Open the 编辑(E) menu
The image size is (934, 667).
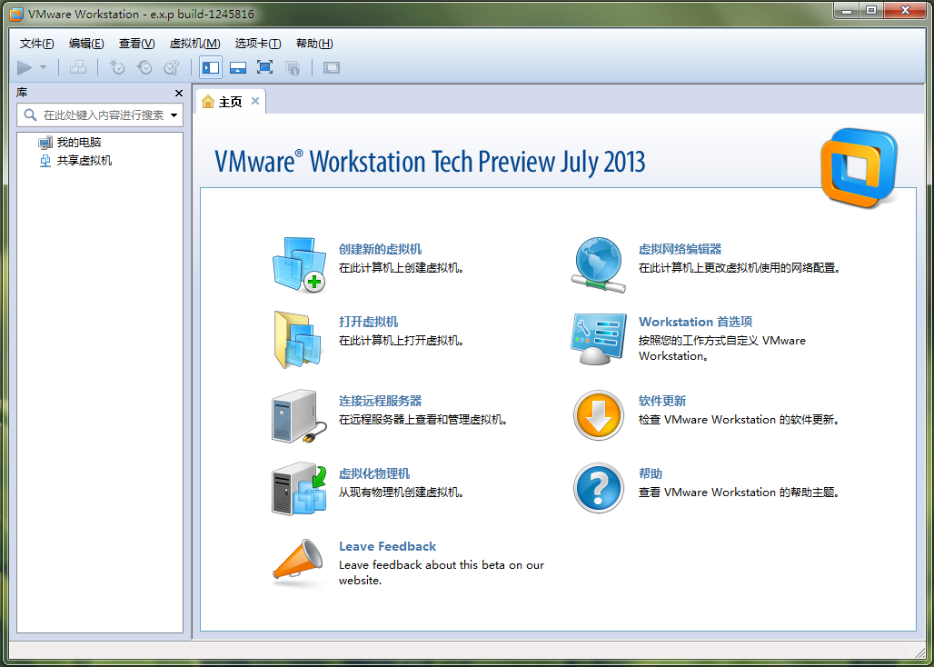[x=86, y=44]
